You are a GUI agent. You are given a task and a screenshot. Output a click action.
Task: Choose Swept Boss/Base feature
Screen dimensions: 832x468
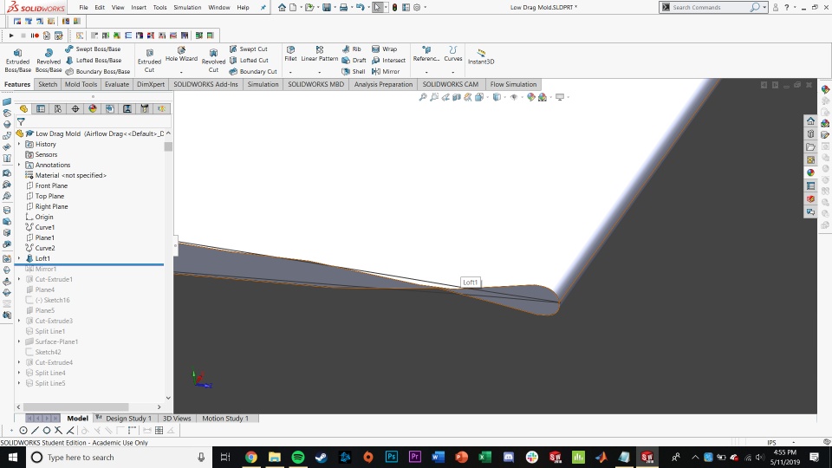click(93, 49)
